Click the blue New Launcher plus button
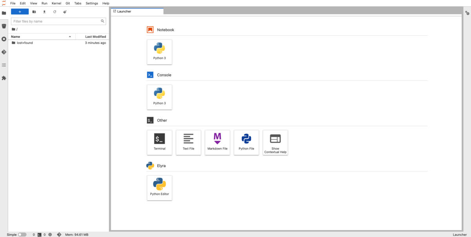 [x=20, y=12]
